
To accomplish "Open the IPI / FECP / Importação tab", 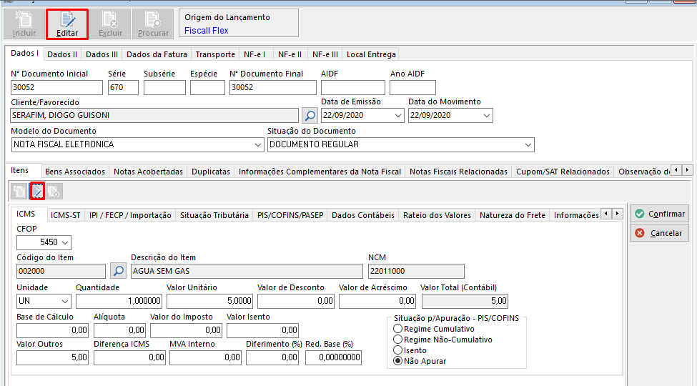I will 130,215.
